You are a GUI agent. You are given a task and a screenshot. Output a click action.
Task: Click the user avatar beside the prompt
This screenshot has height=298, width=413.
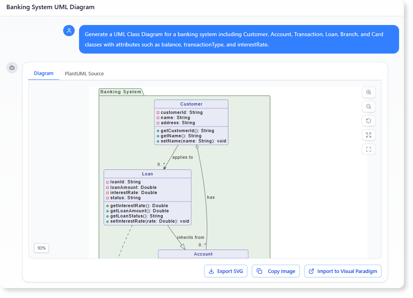click(69, 31)
